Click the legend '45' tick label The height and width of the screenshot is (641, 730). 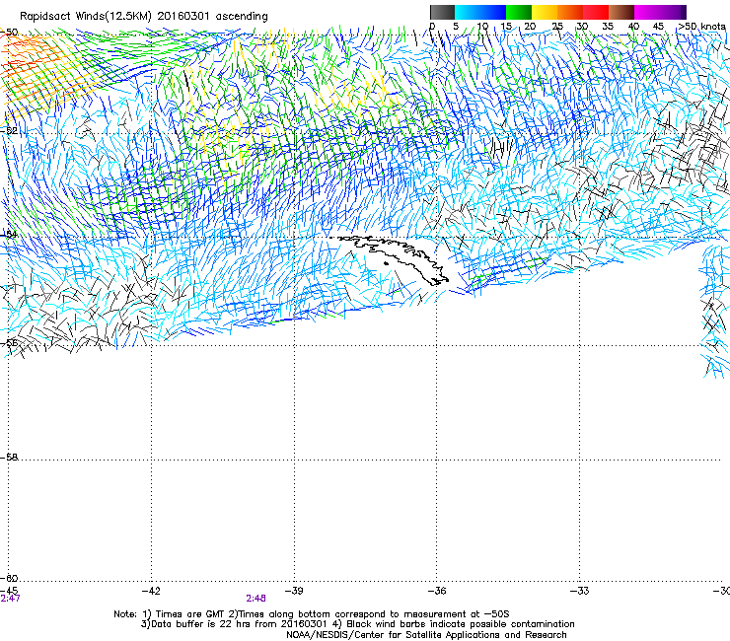(658, 27)
